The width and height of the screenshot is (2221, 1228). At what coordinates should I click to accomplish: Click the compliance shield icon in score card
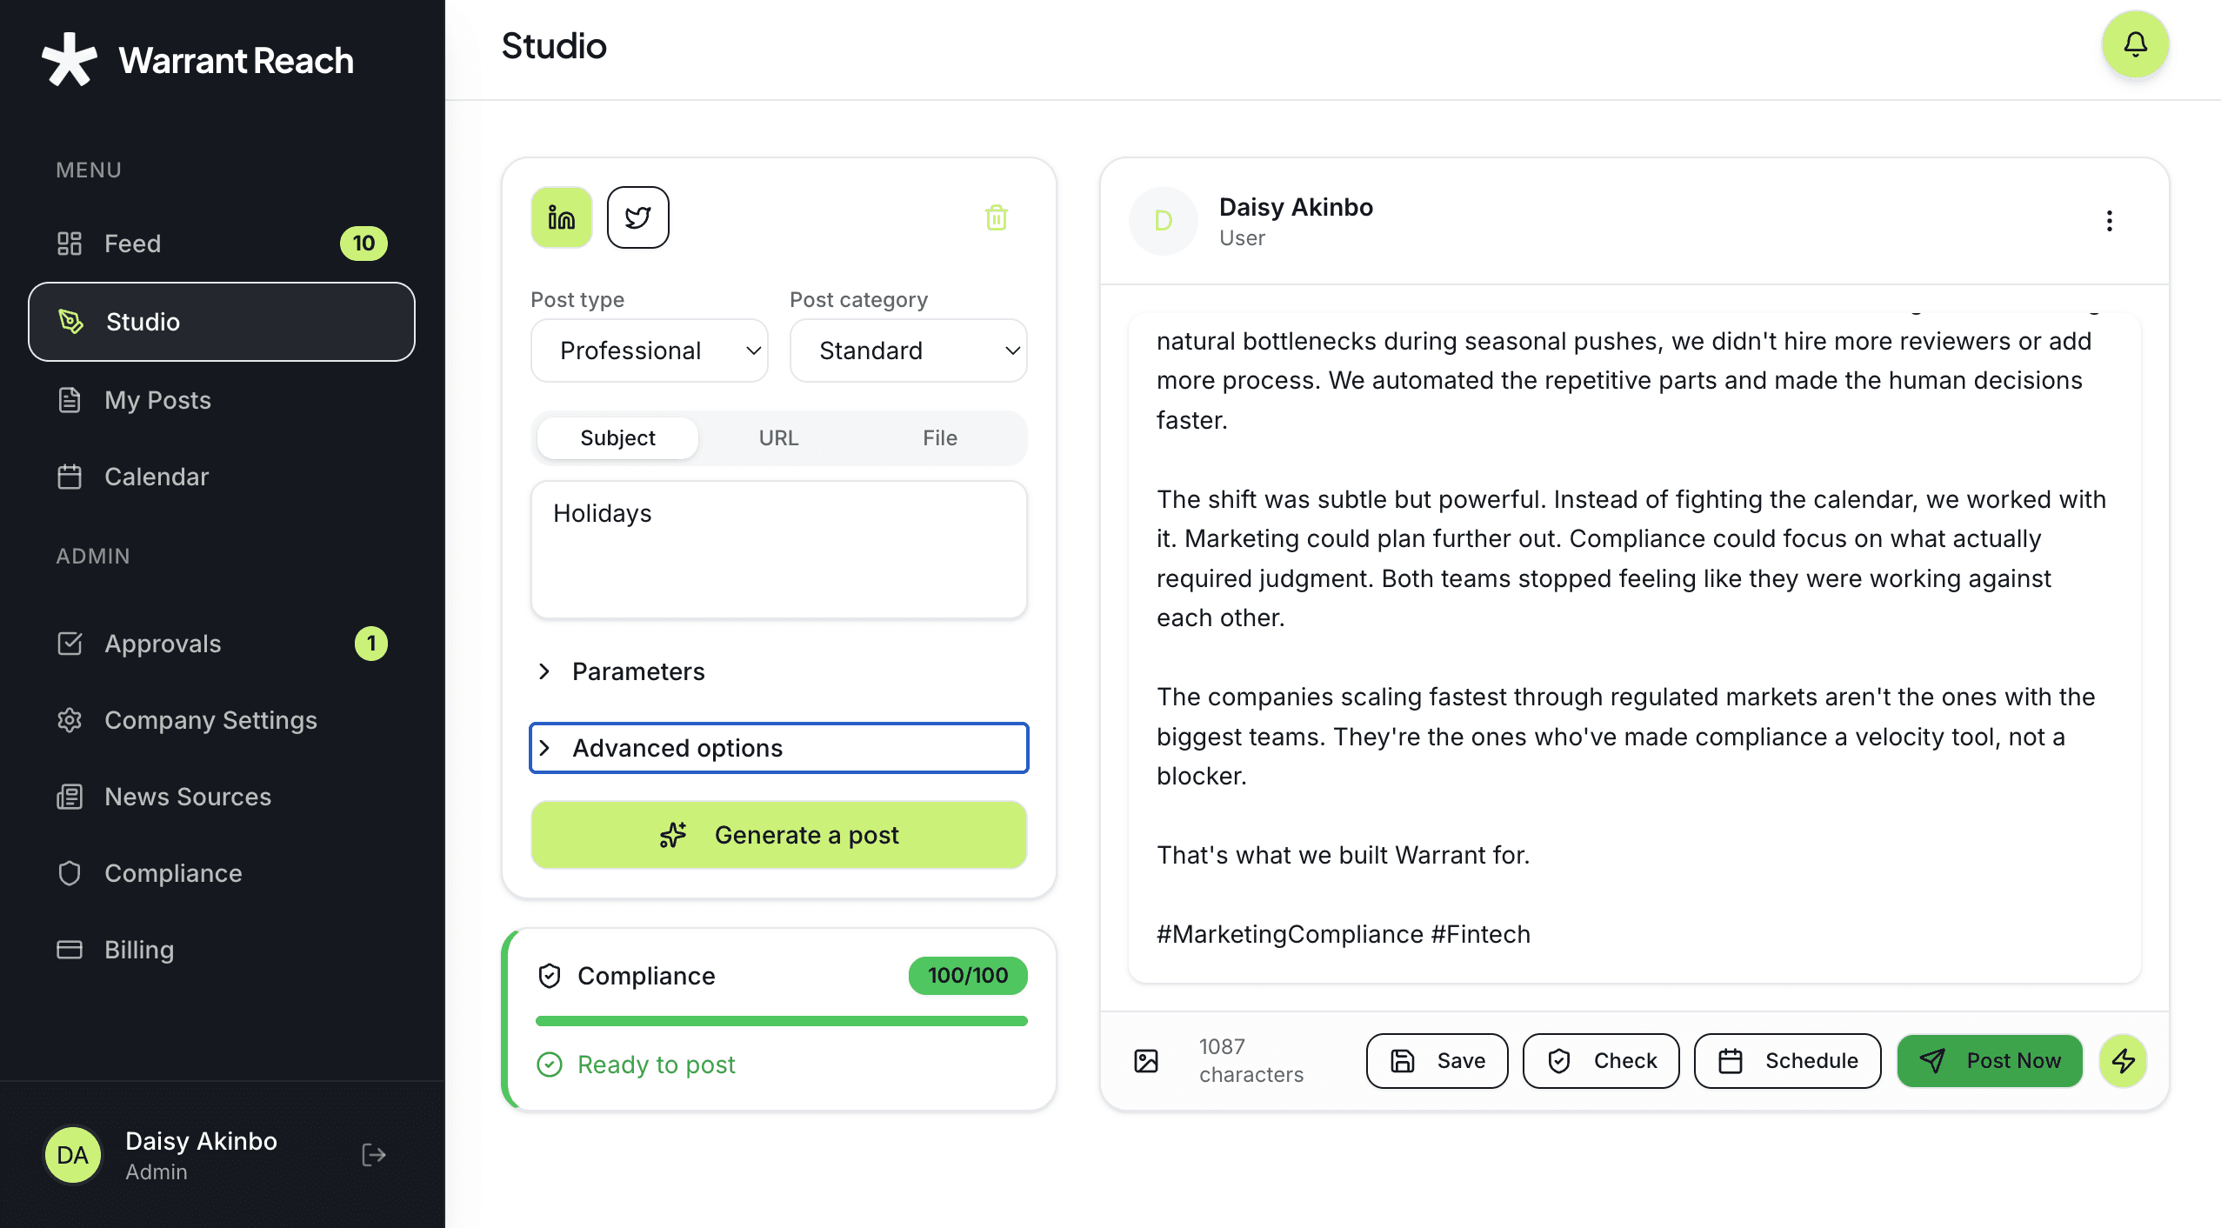[550, 976]
